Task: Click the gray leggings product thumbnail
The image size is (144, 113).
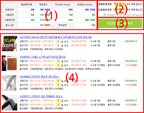Action: pos(9,83)
